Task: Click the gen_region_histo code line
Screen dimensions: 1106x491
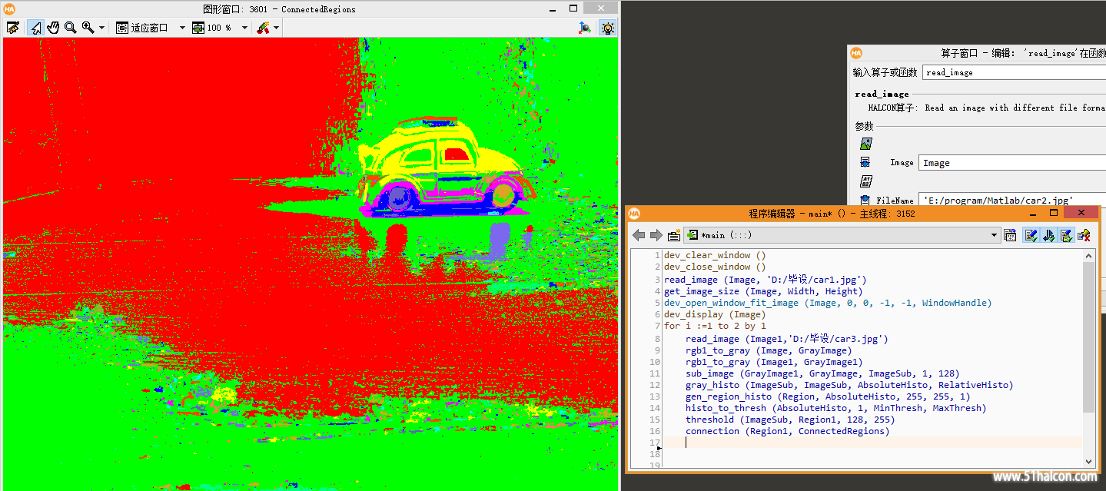Action: coord(828,396)
